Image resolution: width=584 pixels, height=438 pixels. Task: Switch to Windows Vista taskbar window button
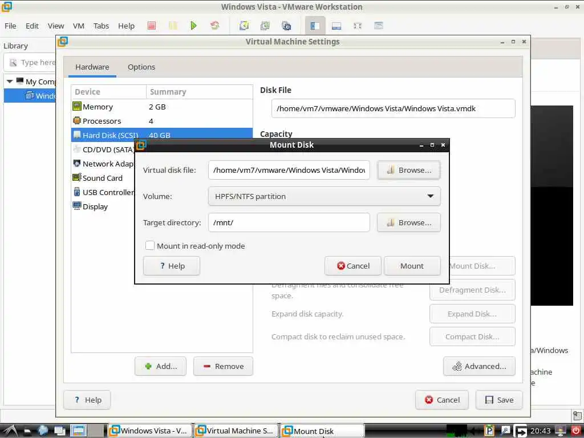[149, 431]
